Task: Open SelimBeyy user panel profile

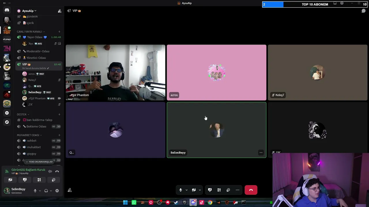Action: [17, 191]
